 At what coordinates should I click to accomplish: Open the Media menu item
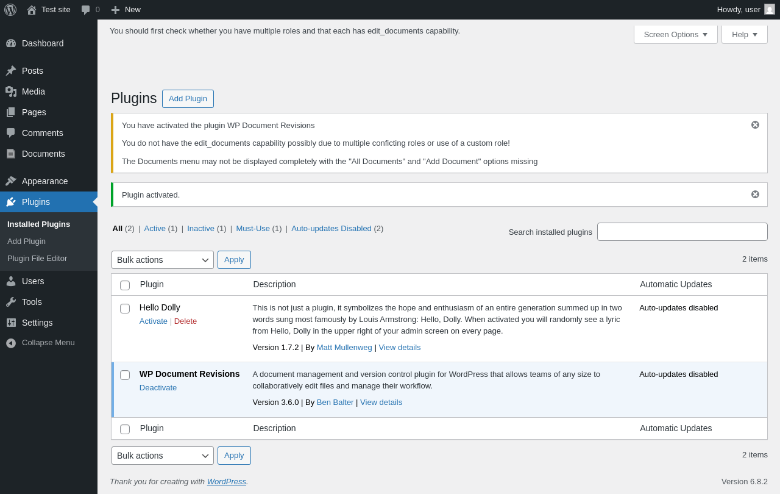49,91
